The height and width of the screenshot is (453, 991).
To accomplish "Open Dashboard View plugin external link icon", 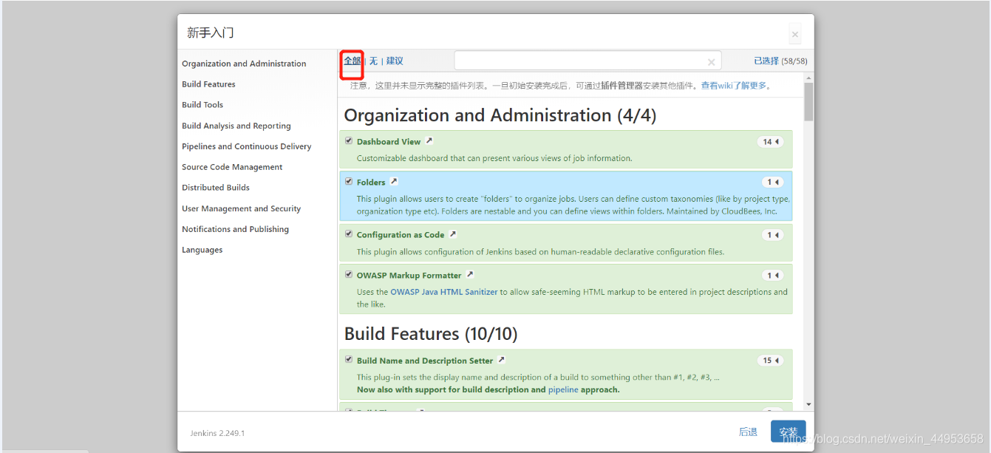I will point(429,141).
